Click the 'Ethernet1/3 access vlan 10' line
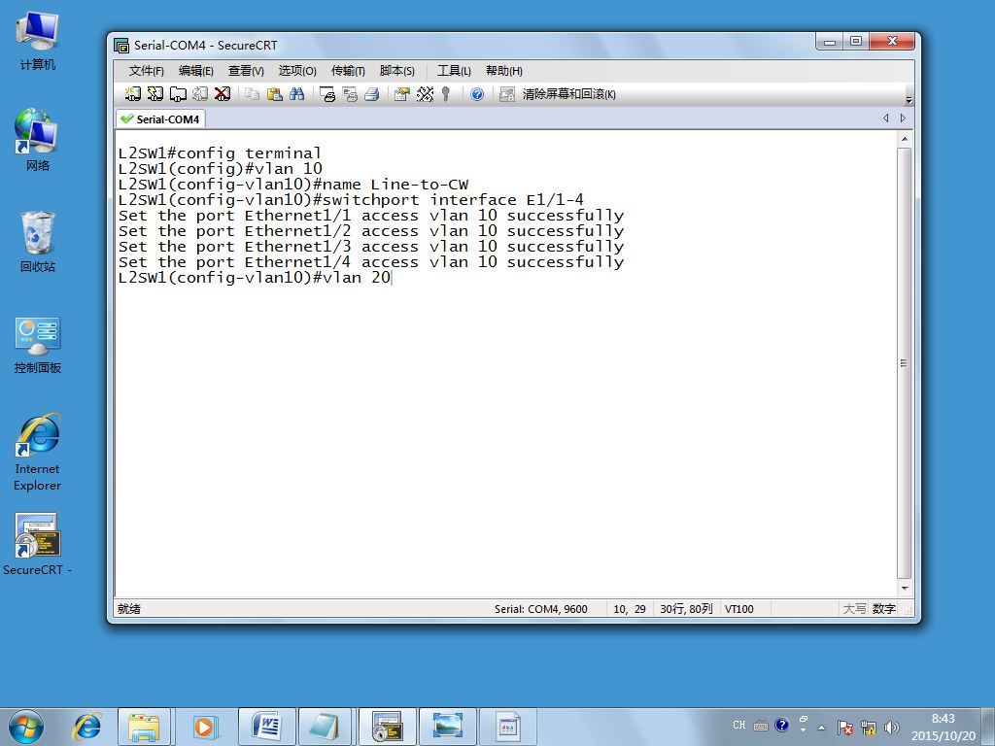The height and width of the screenshot is (746, 995). (370, 247)
